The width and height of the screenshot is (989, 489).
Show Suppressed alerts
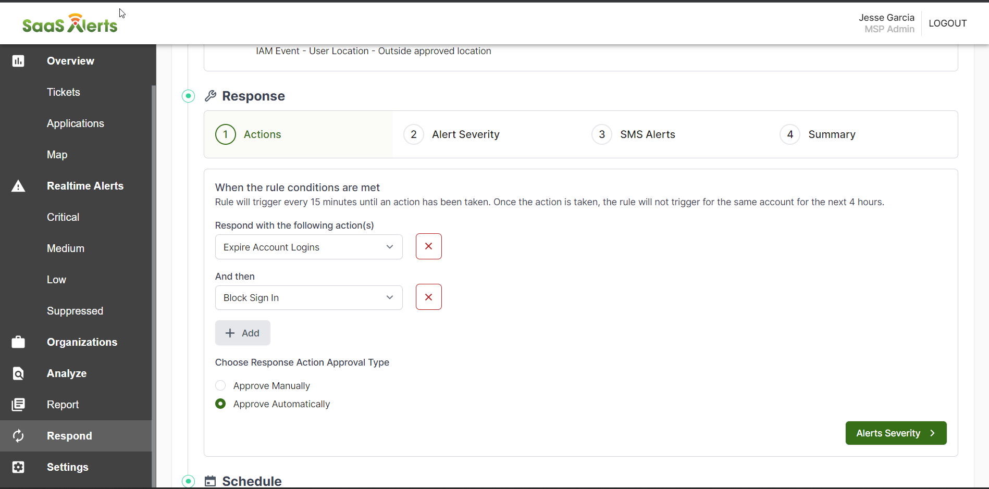(x=75, y=311)
